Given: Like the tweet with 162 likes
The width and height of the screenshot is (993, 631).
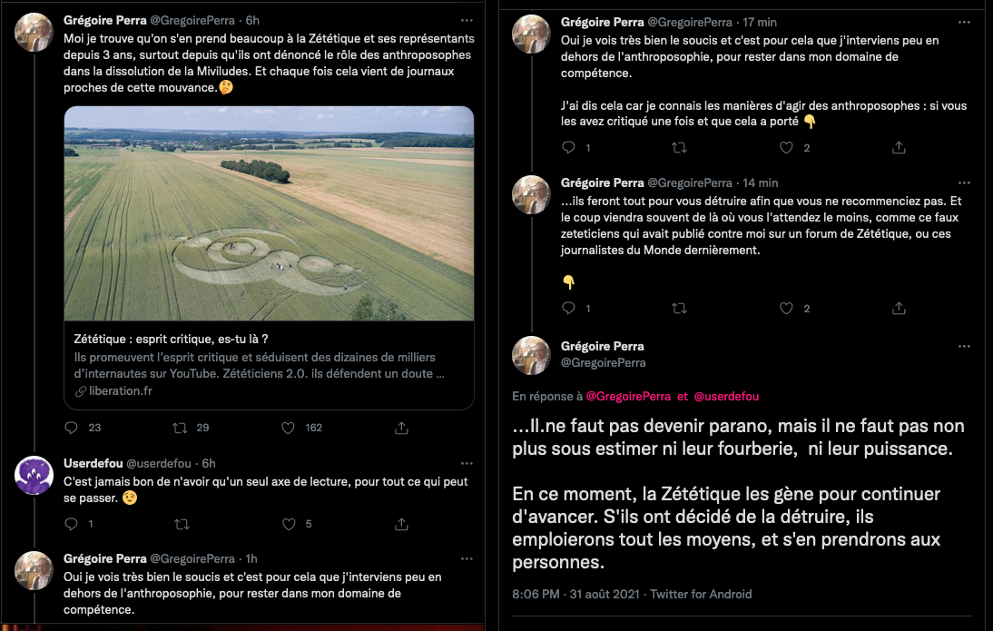Looking at the screenshot, I should click(x=289, y=428).
